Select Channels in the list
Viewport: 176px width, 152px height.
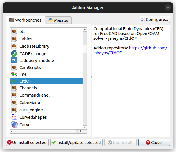click(46, 88)
